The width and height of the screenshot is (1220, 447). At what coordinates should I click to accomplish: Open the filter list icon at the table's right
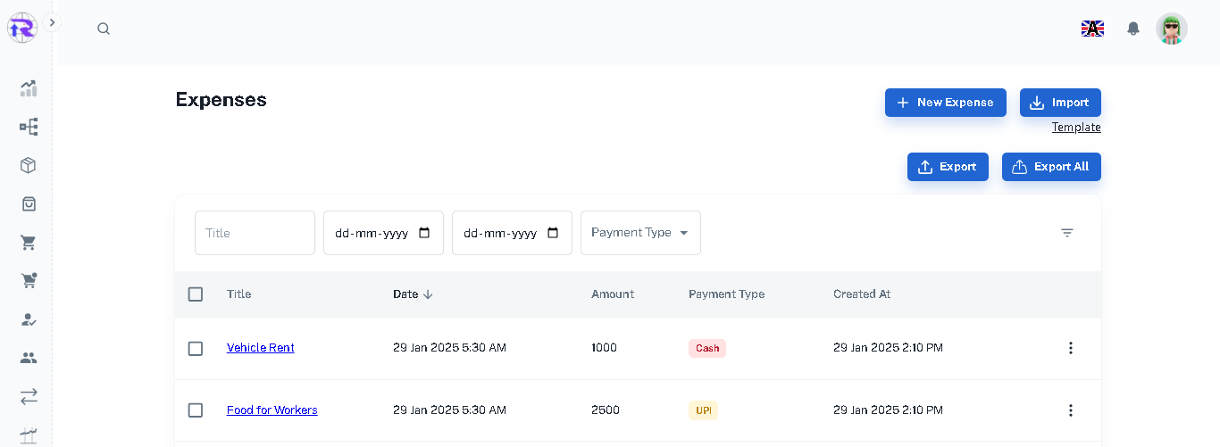(x=1067, y=233)
